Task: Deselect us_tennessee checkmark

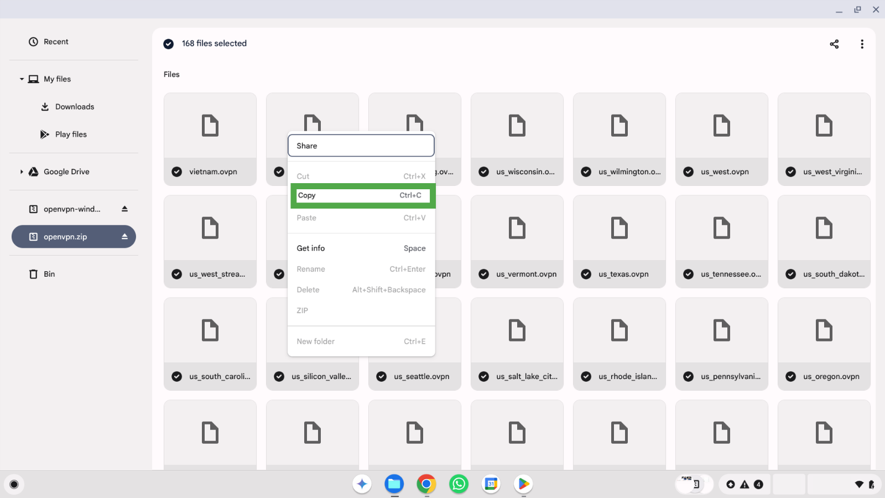Action: [689, 274]
